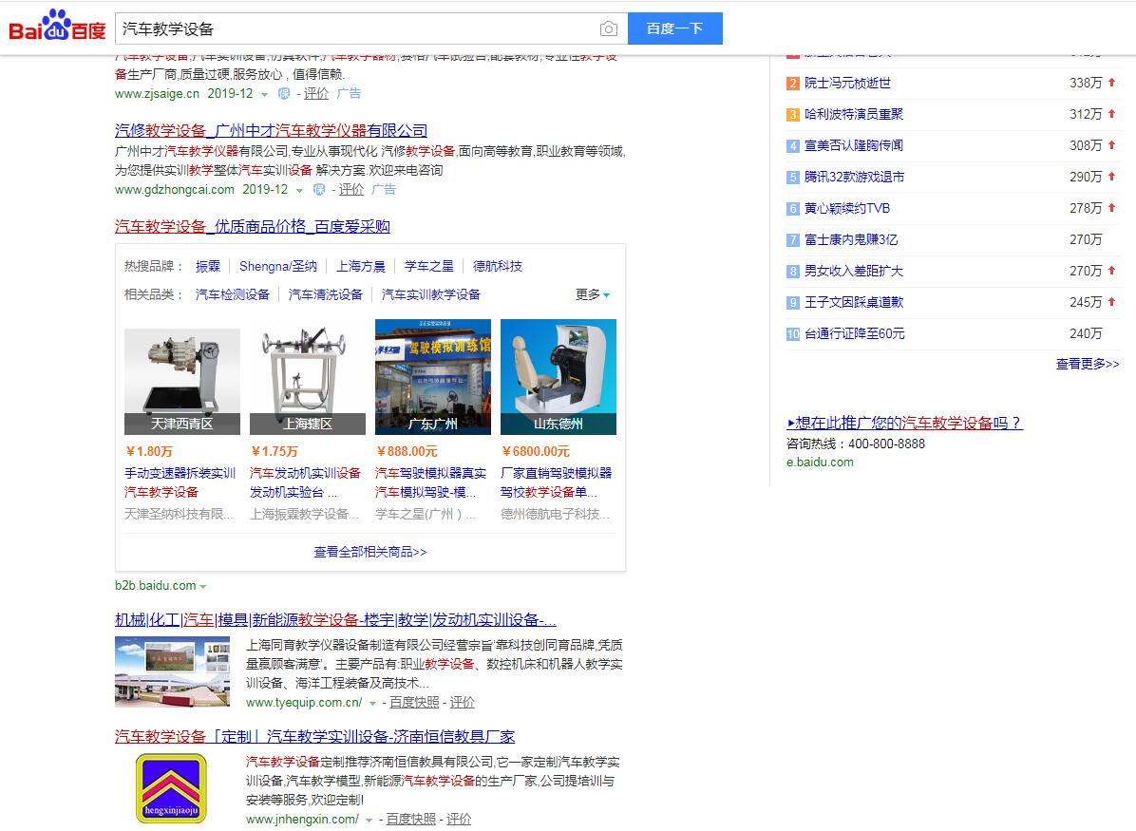Click 查看更多>> in hot list
Screen dimensions: 1136x831
click(1088, 364)
